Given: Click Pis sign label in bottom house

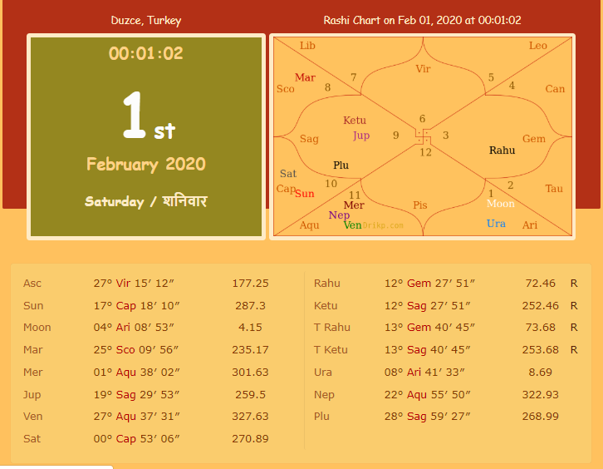Looking at the screenshot, I should coord(420,205).
